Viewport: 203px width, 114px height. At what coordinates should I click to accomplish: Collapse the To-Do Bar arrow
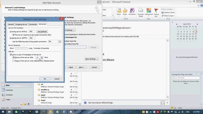172,22
